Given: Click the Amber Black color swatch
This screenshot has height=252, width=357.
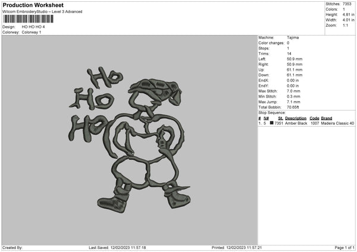Looking at the screenshot, I should [x=272, y=123].
